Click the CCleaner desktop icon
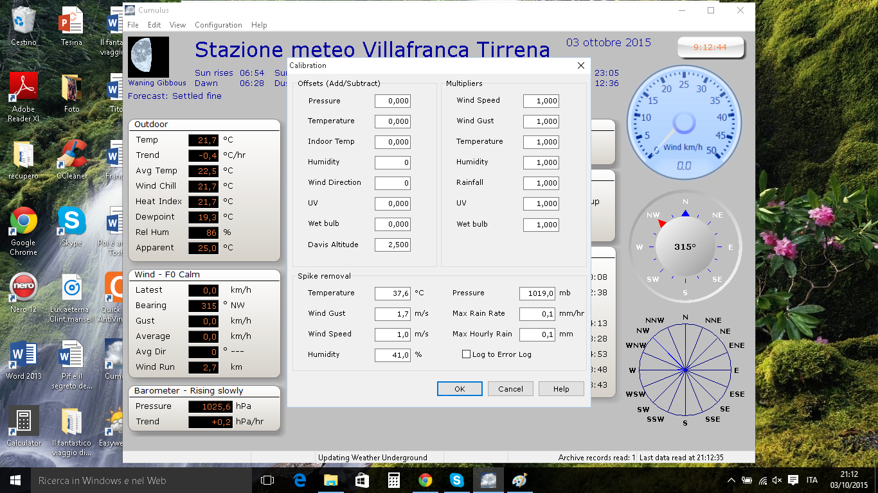878x493 pixels. pos(71,154)
